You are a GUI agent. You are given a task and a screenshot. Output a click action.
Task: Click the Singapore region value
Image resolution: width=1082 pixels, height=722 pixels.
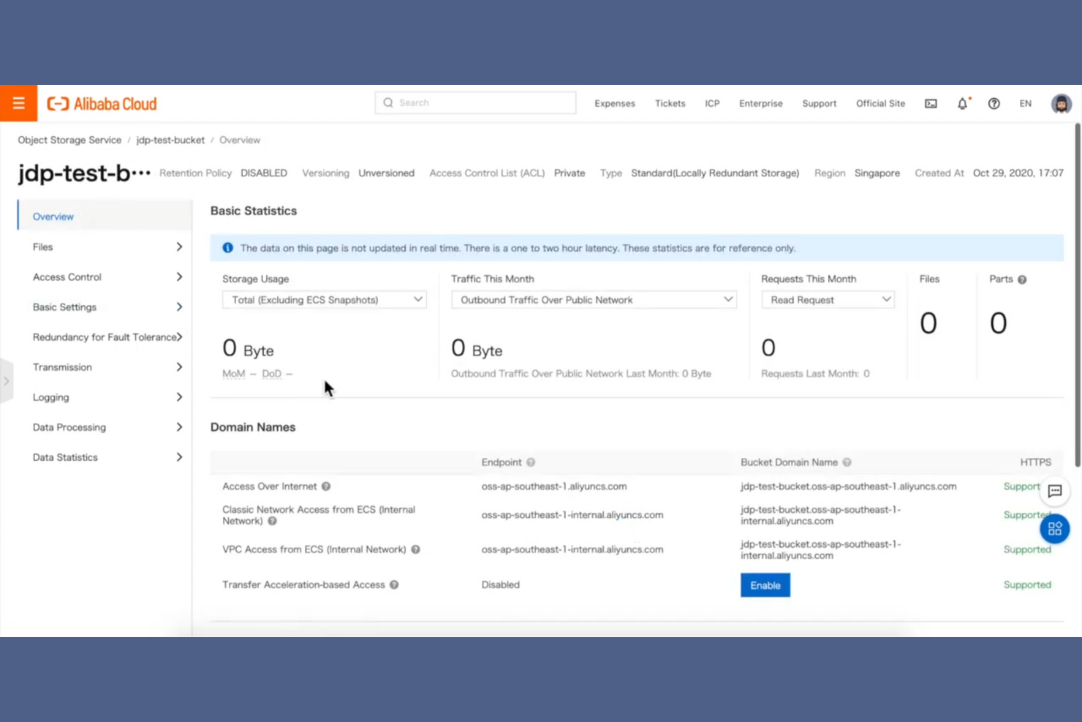pos(877,173)
